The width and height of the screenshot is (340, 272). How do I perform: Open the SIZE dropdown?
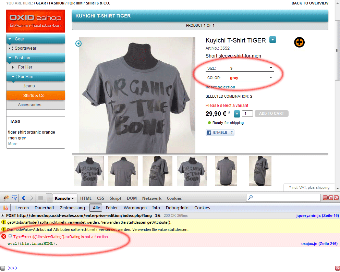(240, 68)
